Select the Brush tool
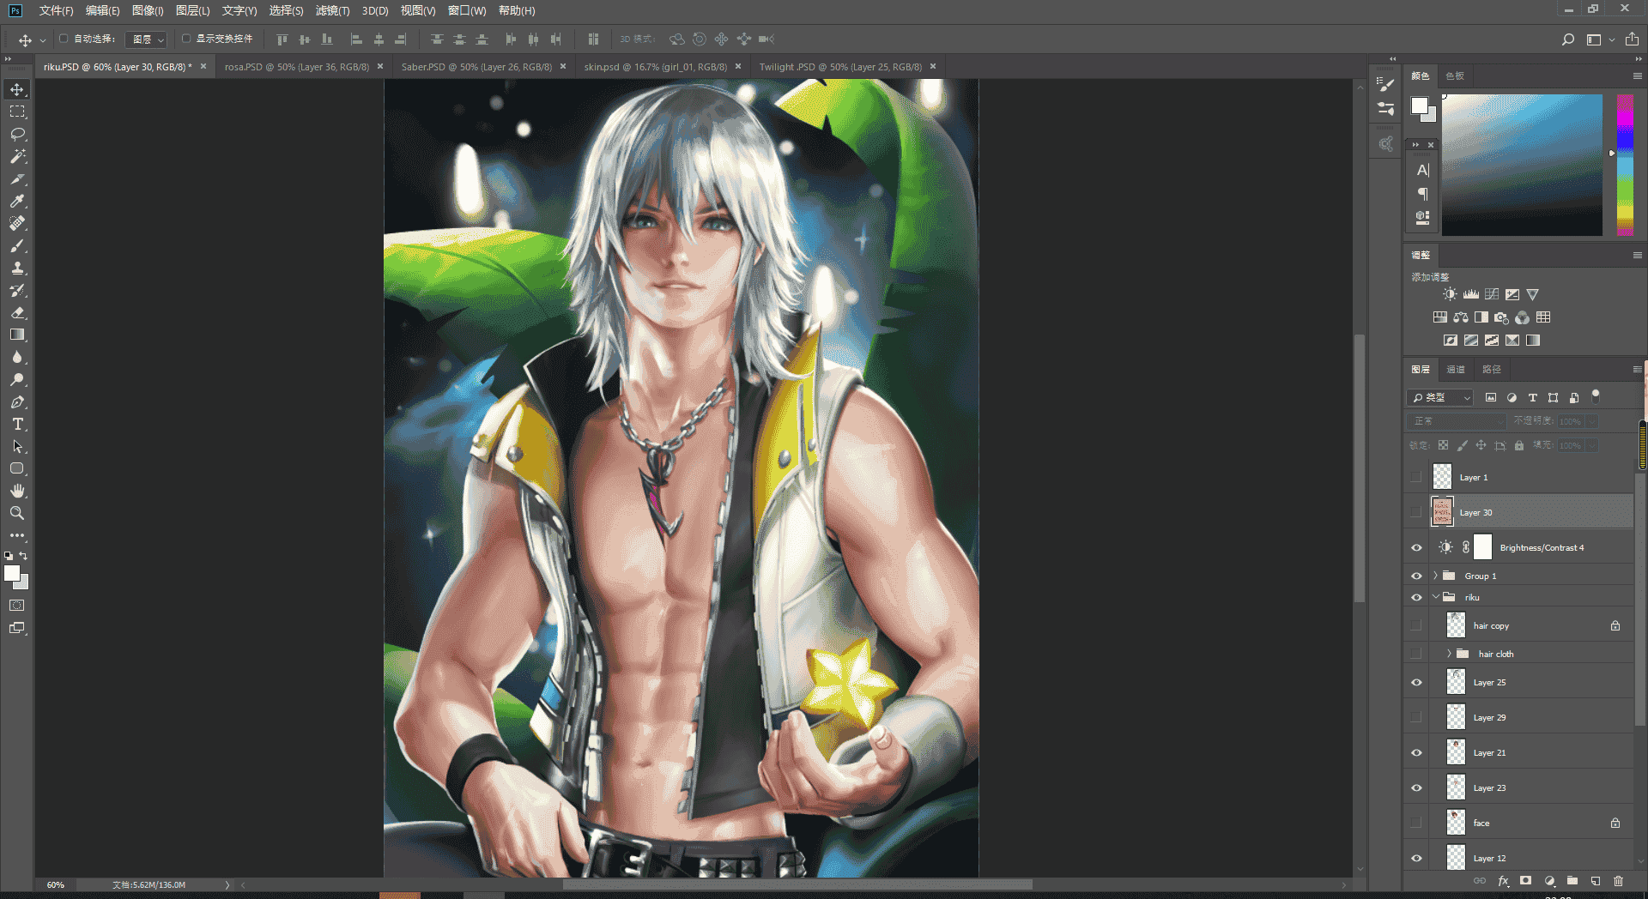The image size is (1648, 899). [x=17, y=246]
